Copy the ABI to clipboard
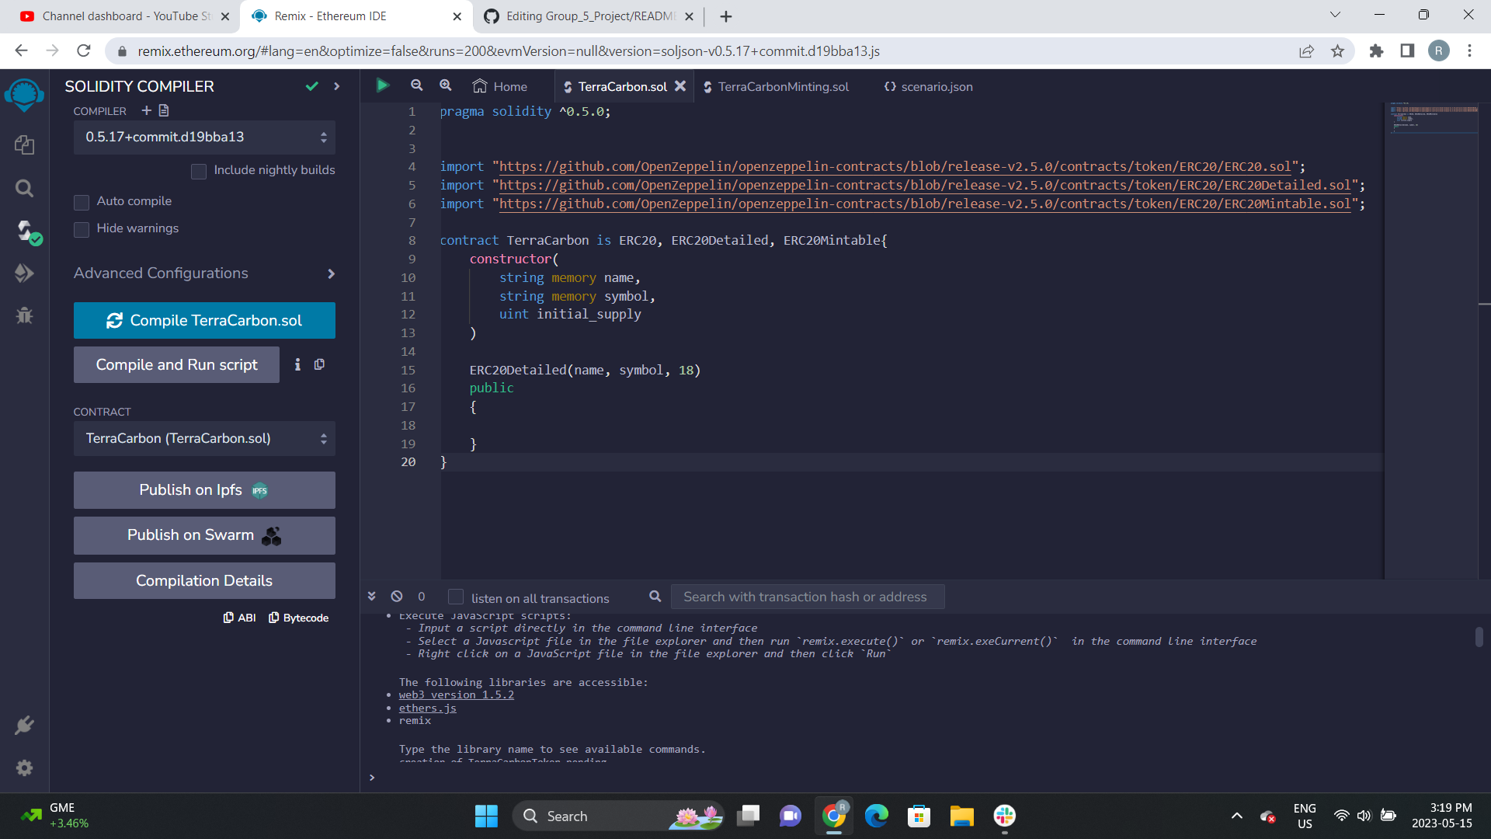1491x839 pixels. [239, 618]
